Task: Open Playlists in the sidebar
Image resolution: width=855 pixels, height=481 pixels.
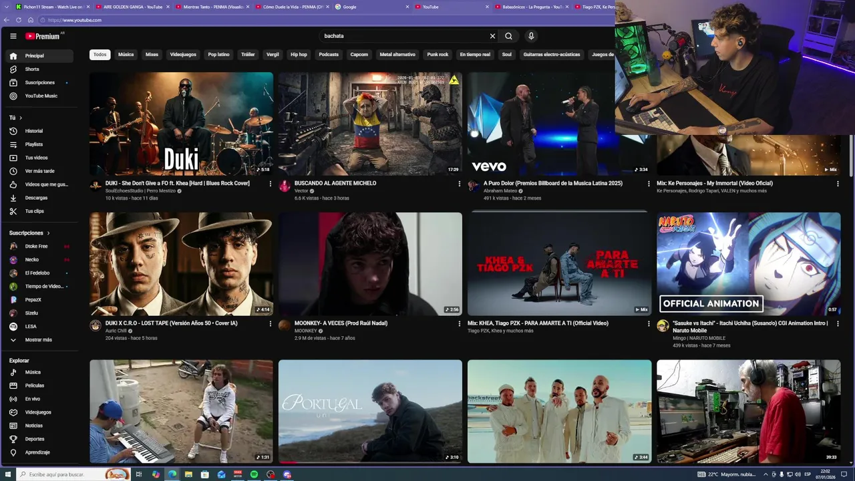Action: click(40, 144)
